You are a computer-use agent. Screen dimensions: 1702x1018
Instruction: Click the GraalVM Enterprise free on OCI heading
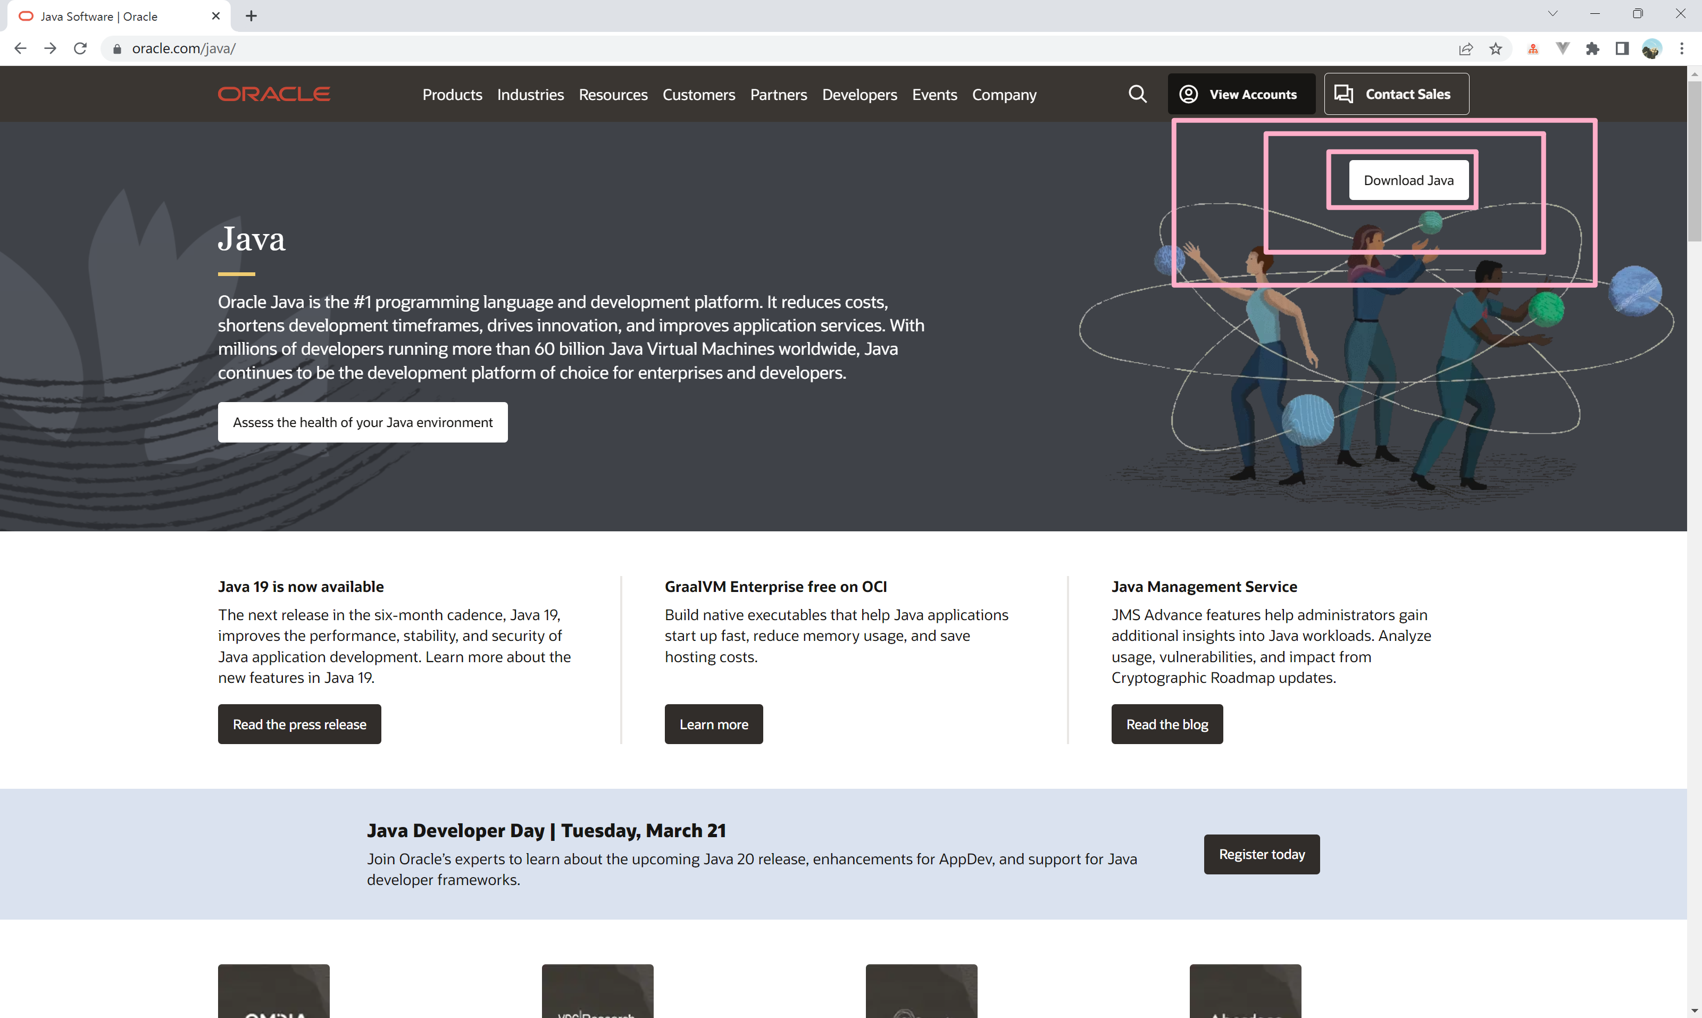click(775, 587)
